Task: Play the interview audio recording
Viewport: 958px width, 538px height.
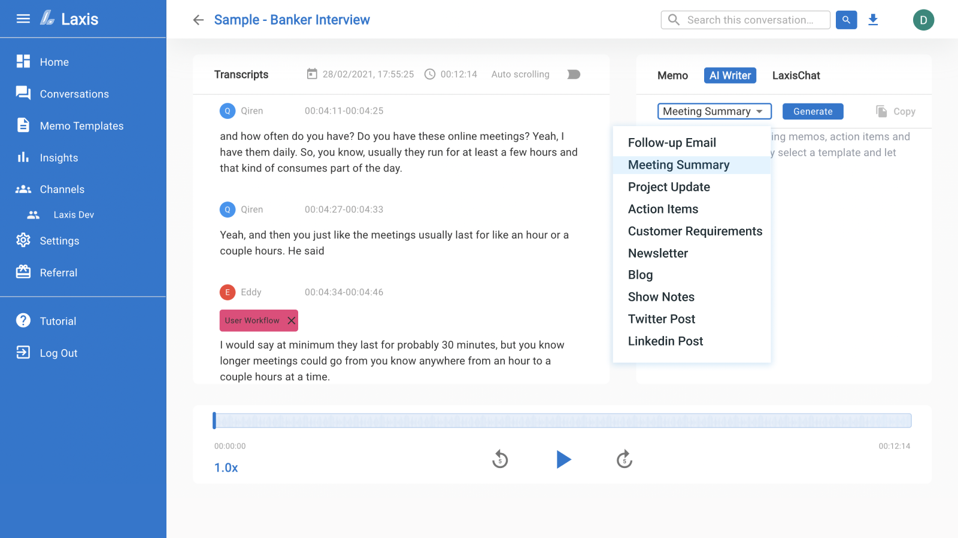Action: (563, 459)
